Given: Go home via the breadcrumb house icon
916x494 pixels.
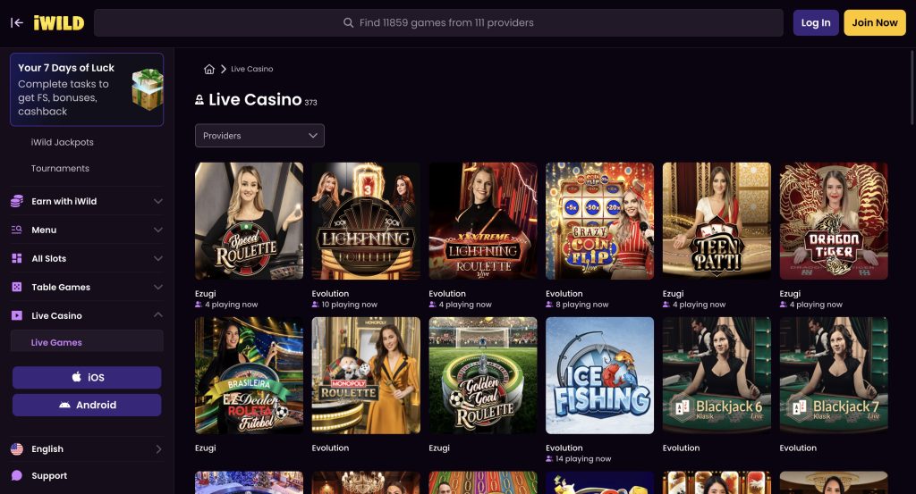Looking at the screenshot, I should point(209,69).
